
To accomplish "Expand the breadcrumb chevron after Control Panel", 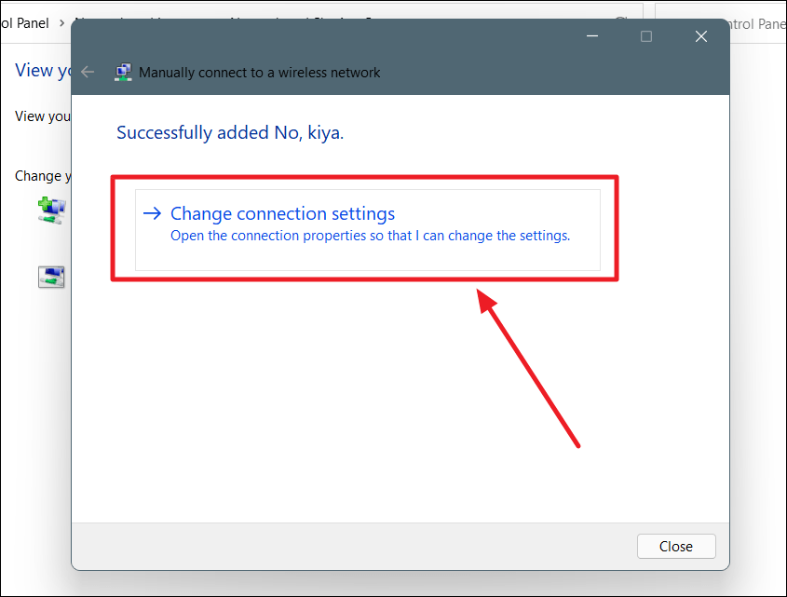I will (60, 22).
